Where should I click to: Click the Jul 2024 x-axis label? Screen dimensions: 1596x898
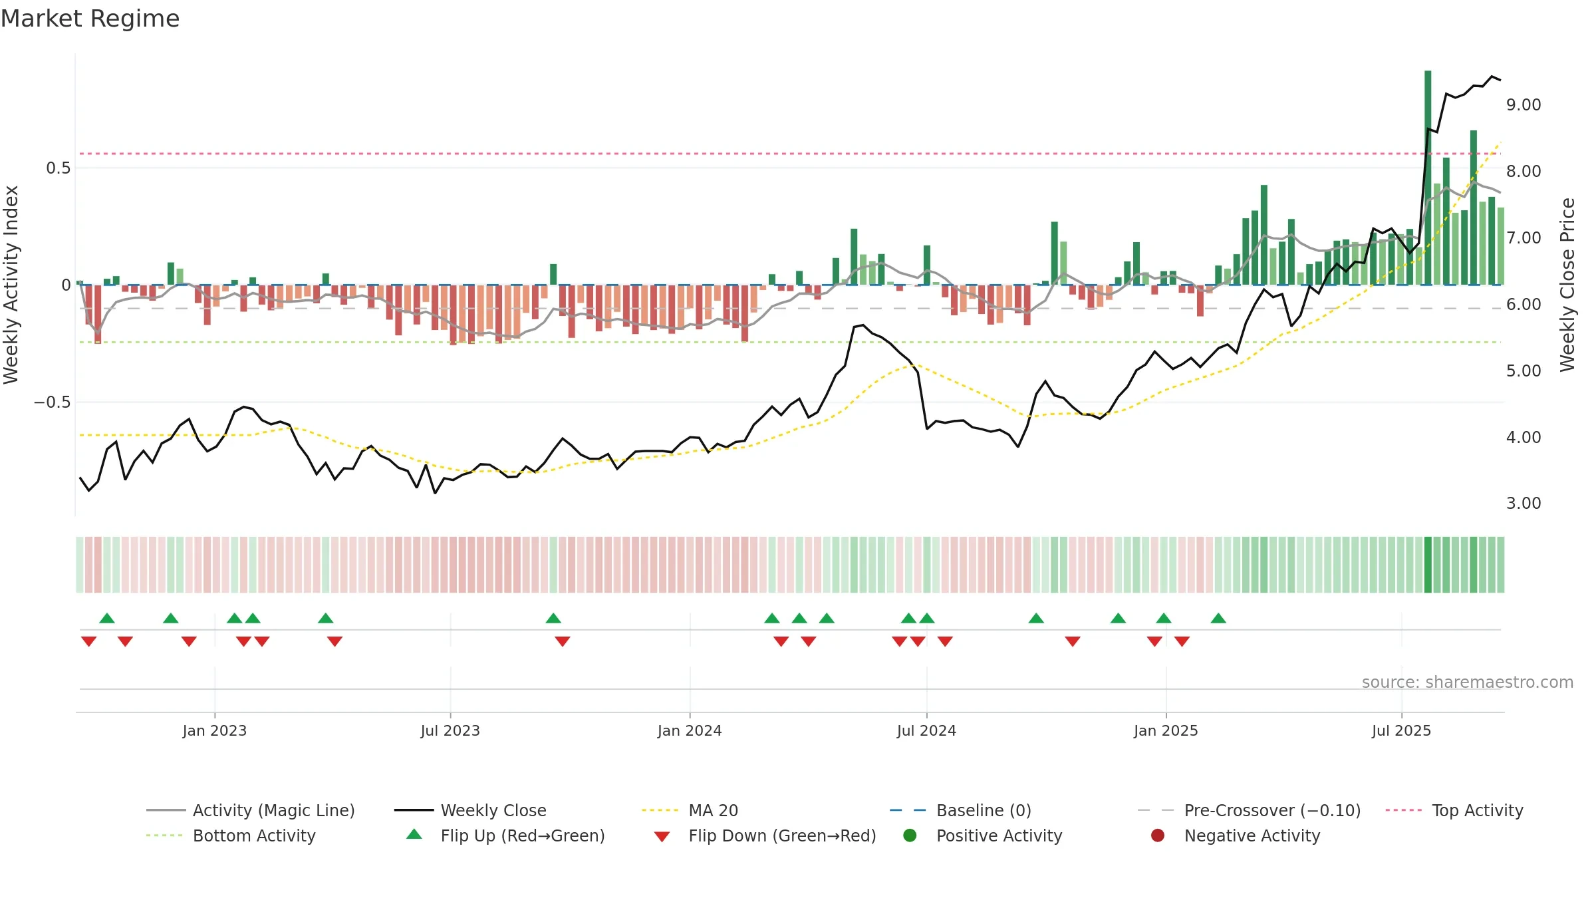click(926, 730)
